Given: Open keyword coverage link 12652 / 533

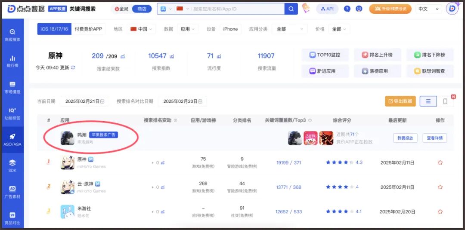Looking at the screenshot, I should click(288, 212).
